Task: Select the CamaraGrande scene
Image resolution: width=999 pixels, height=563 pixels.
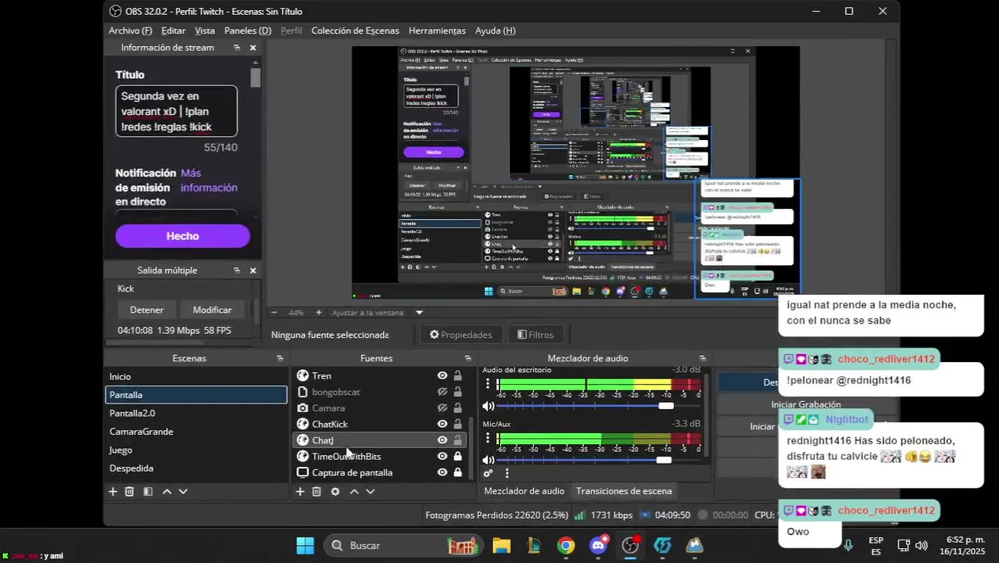Action: 196,432
